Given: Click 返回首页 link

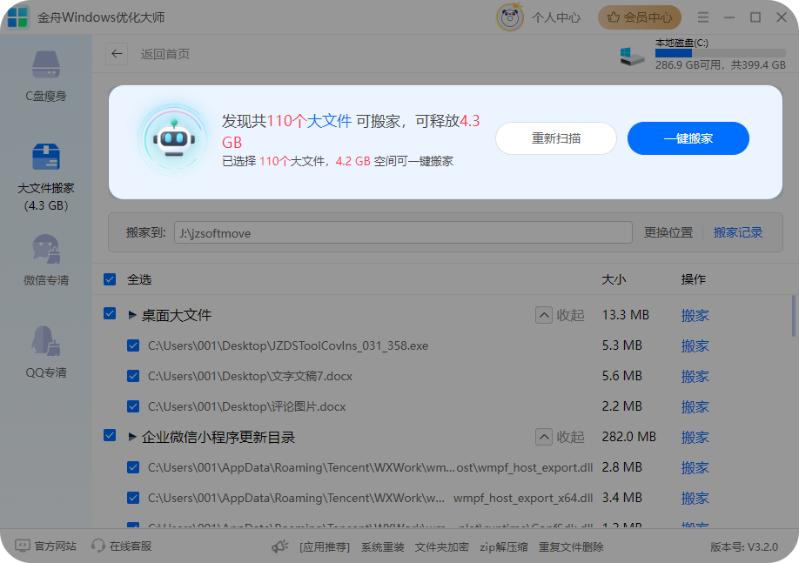Looking at the screenshot, I should tap(165, 54).
